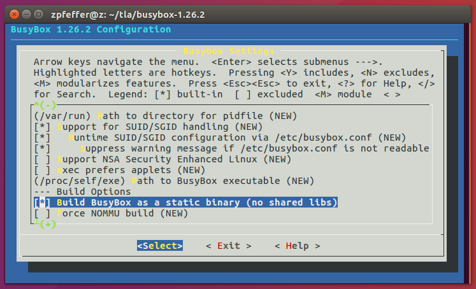The width and height of the screenshot is (476, 289).
Task: Click 'Path to directory for pidfile' label
Action: 180,116
